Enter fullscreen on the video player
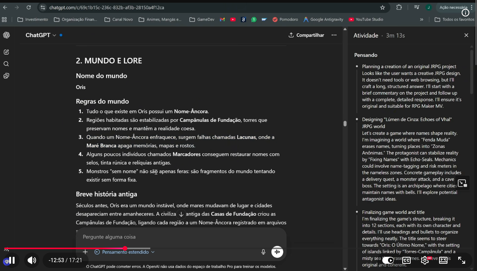 (462, 261)
